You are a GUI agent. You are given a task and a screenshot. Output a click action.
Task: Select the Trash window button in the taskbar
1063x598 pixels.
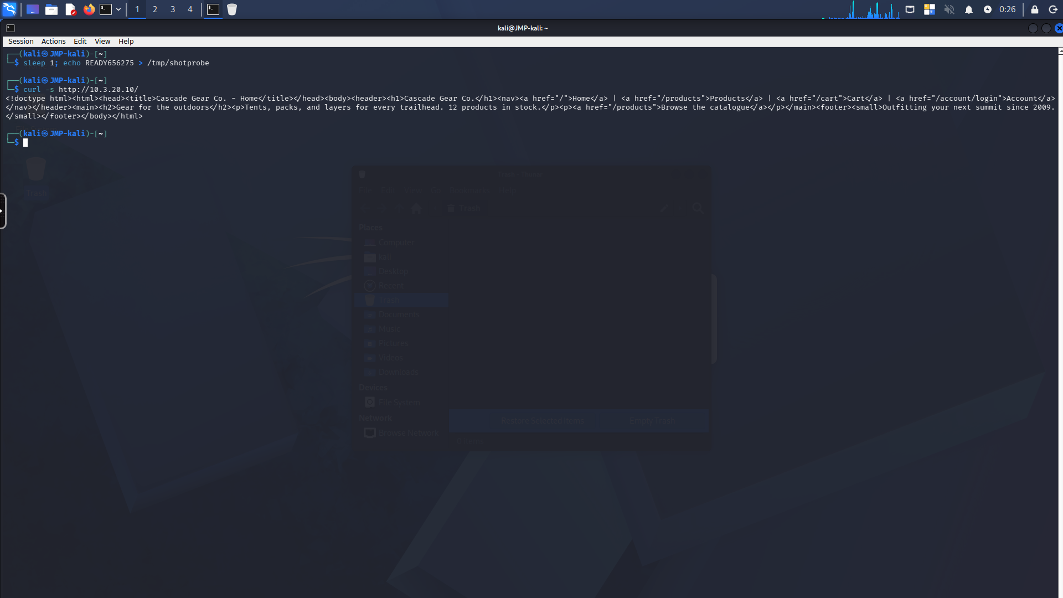pos(232,9)
